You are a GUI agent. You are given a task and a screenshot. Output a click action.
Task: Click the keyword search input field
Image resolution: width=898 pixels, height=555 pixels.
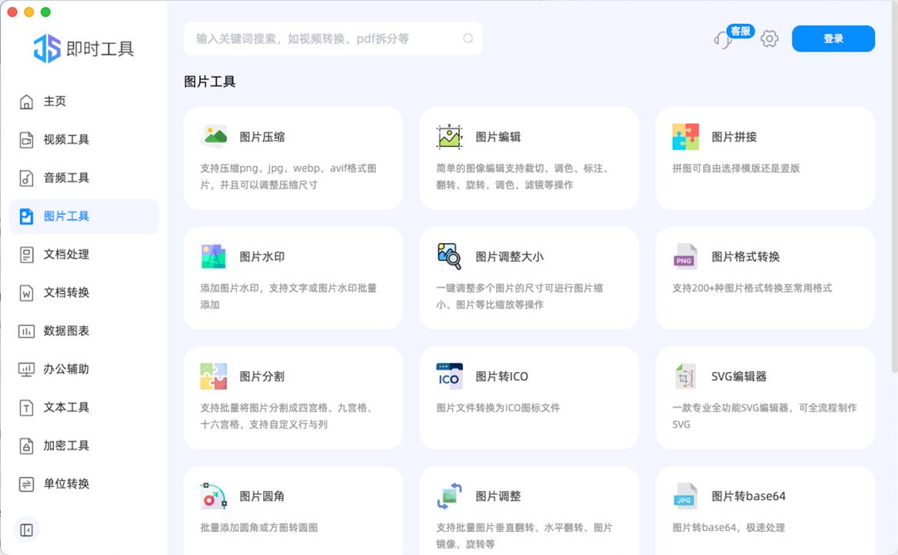coord(324,39)
